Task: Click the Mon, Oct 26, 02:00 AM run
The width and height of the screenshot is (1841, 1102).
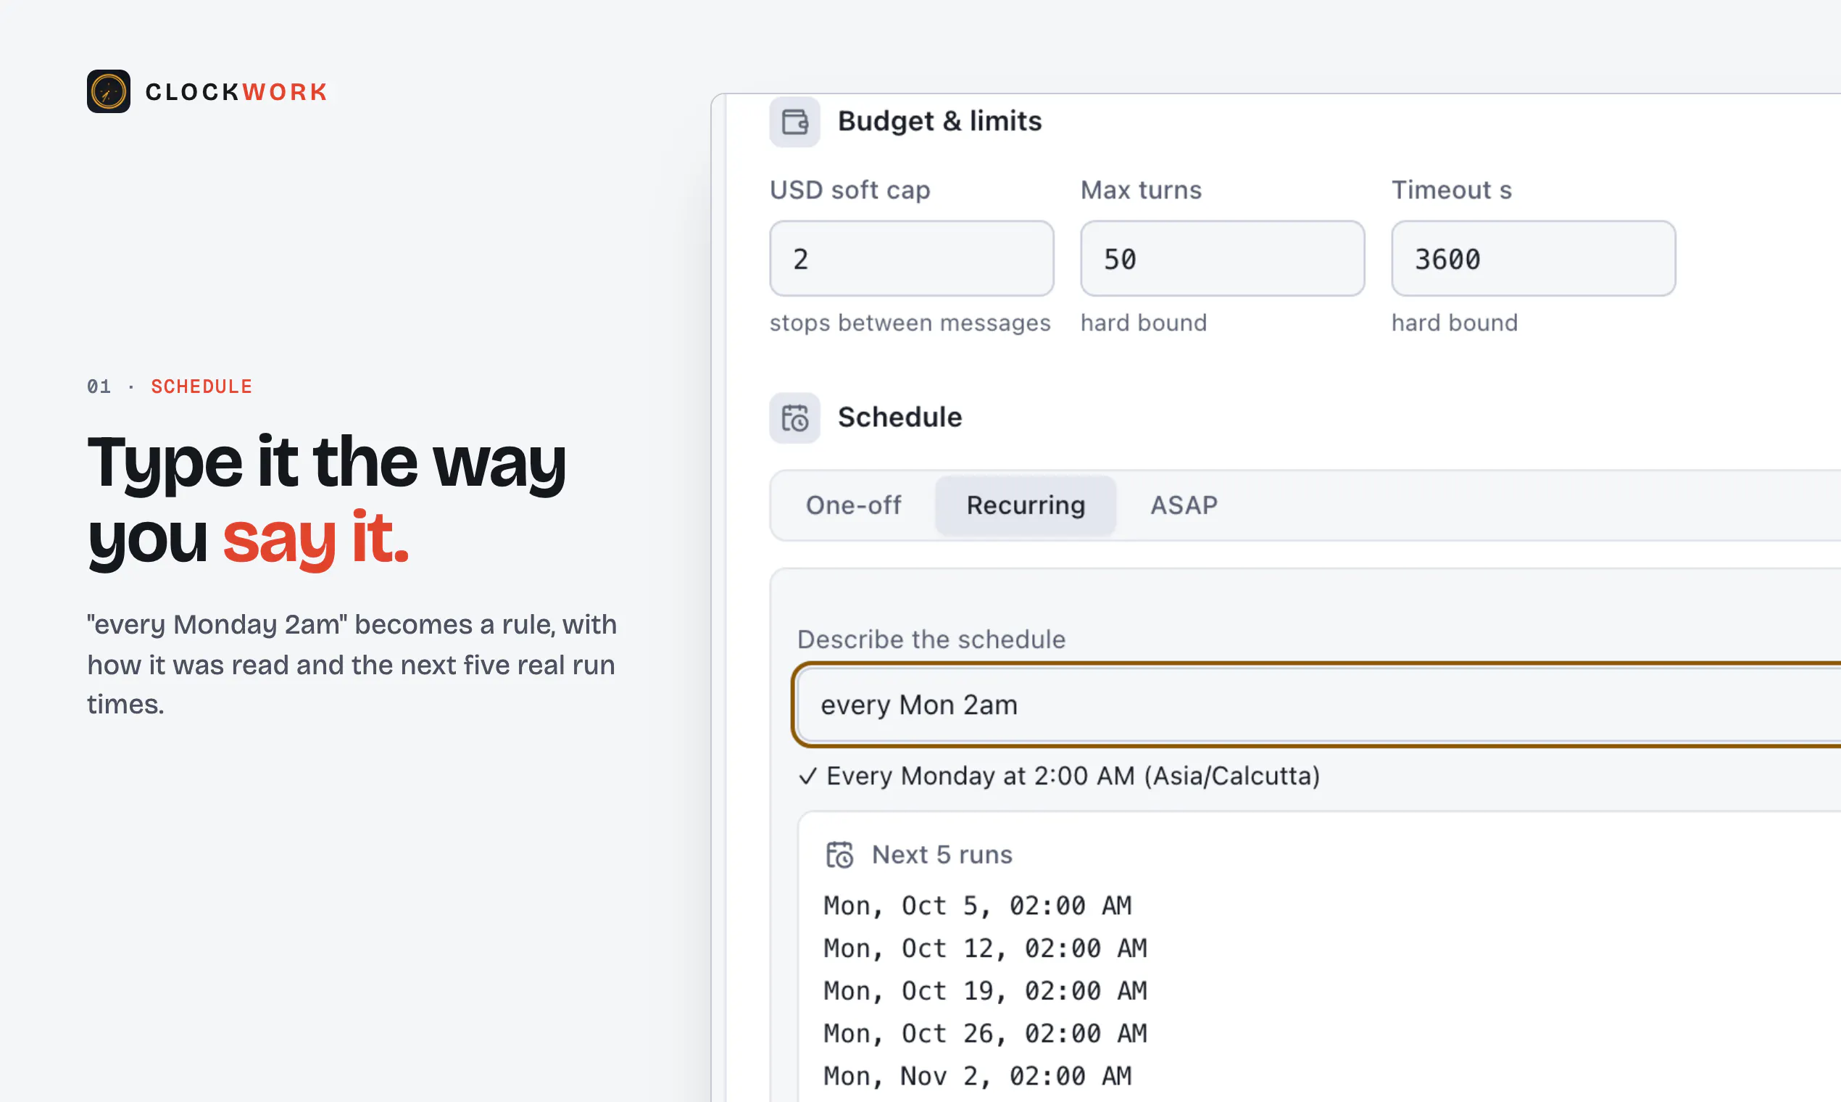Action: [985, 1034]
